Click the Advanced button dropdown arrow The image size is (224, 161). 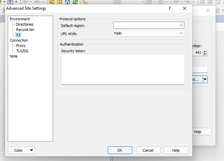click(205, 79)
